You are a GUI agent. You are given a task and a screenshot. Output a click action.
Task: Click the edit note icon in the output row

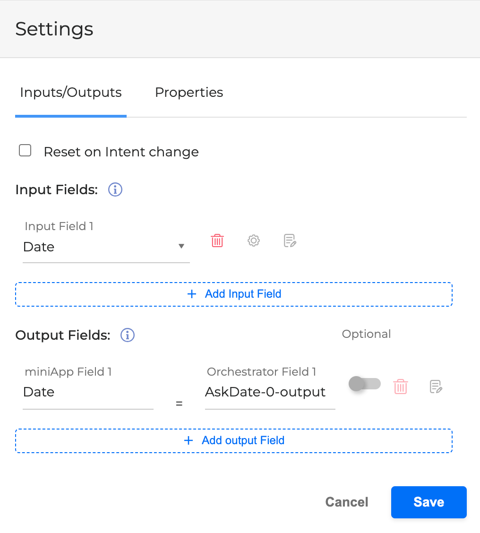pos(436,387)
